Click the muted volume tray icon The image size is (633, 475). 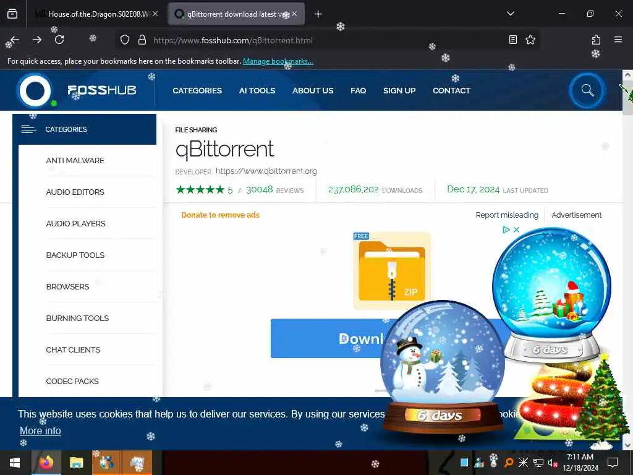point(553,463)
